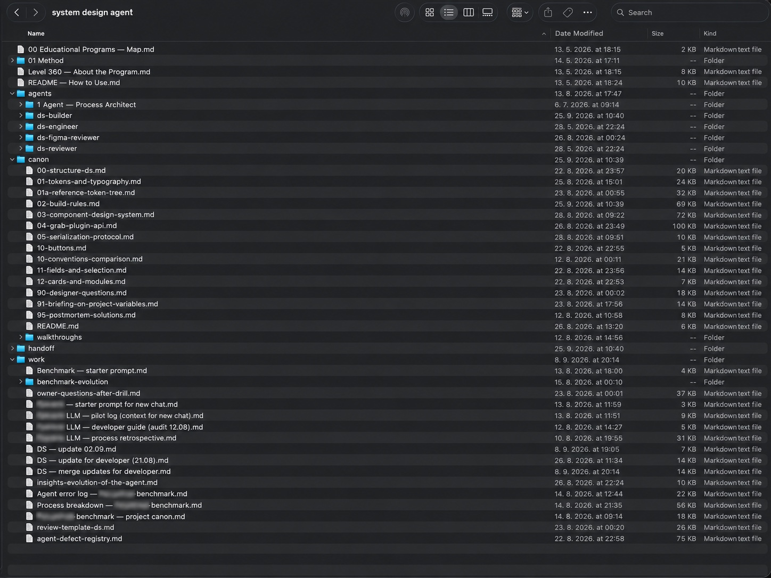Sort by the Kind column header
The height and width of the screenshot is (578, 771).
[710, 34]
